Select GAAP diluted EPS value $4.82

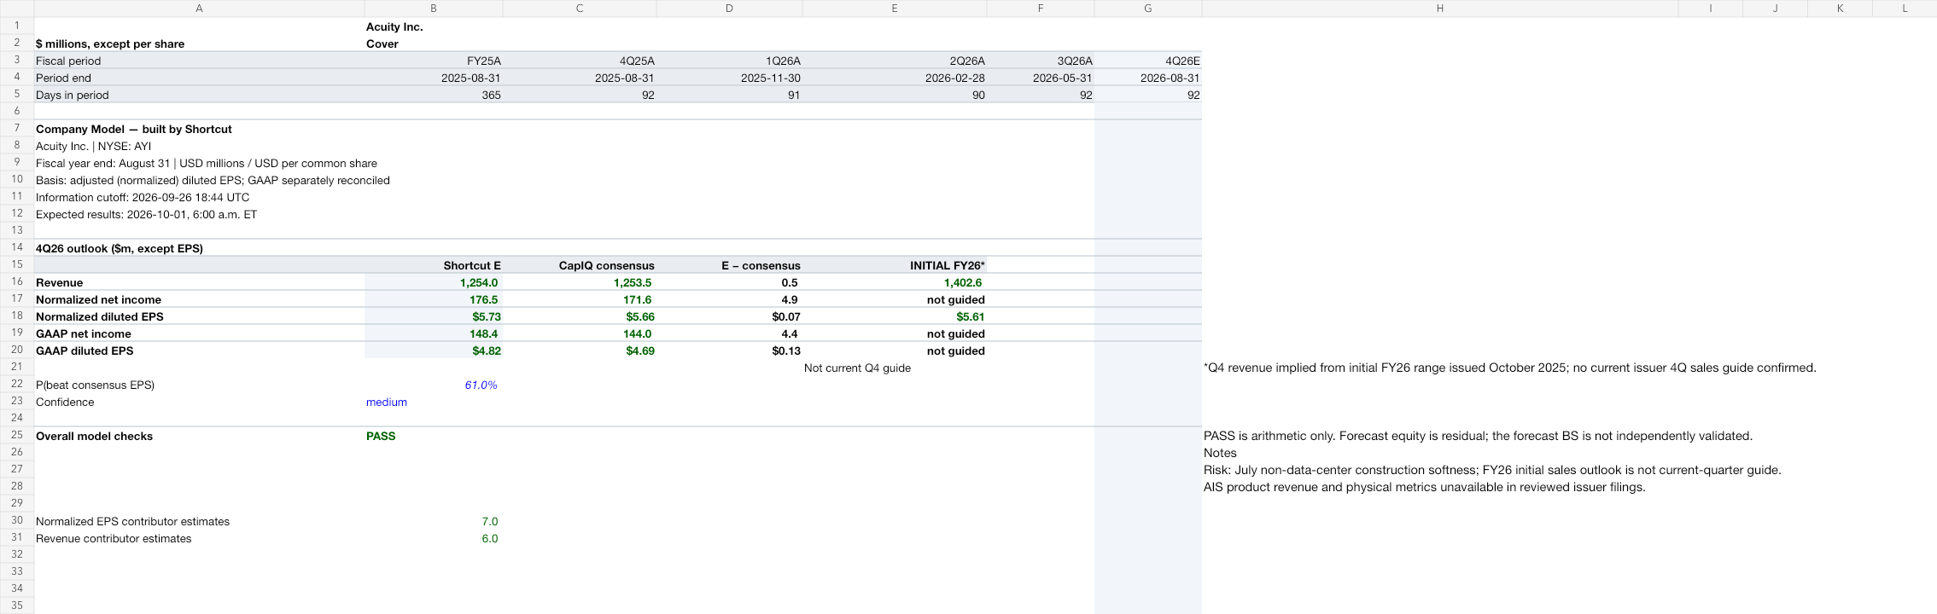point(434,350)
